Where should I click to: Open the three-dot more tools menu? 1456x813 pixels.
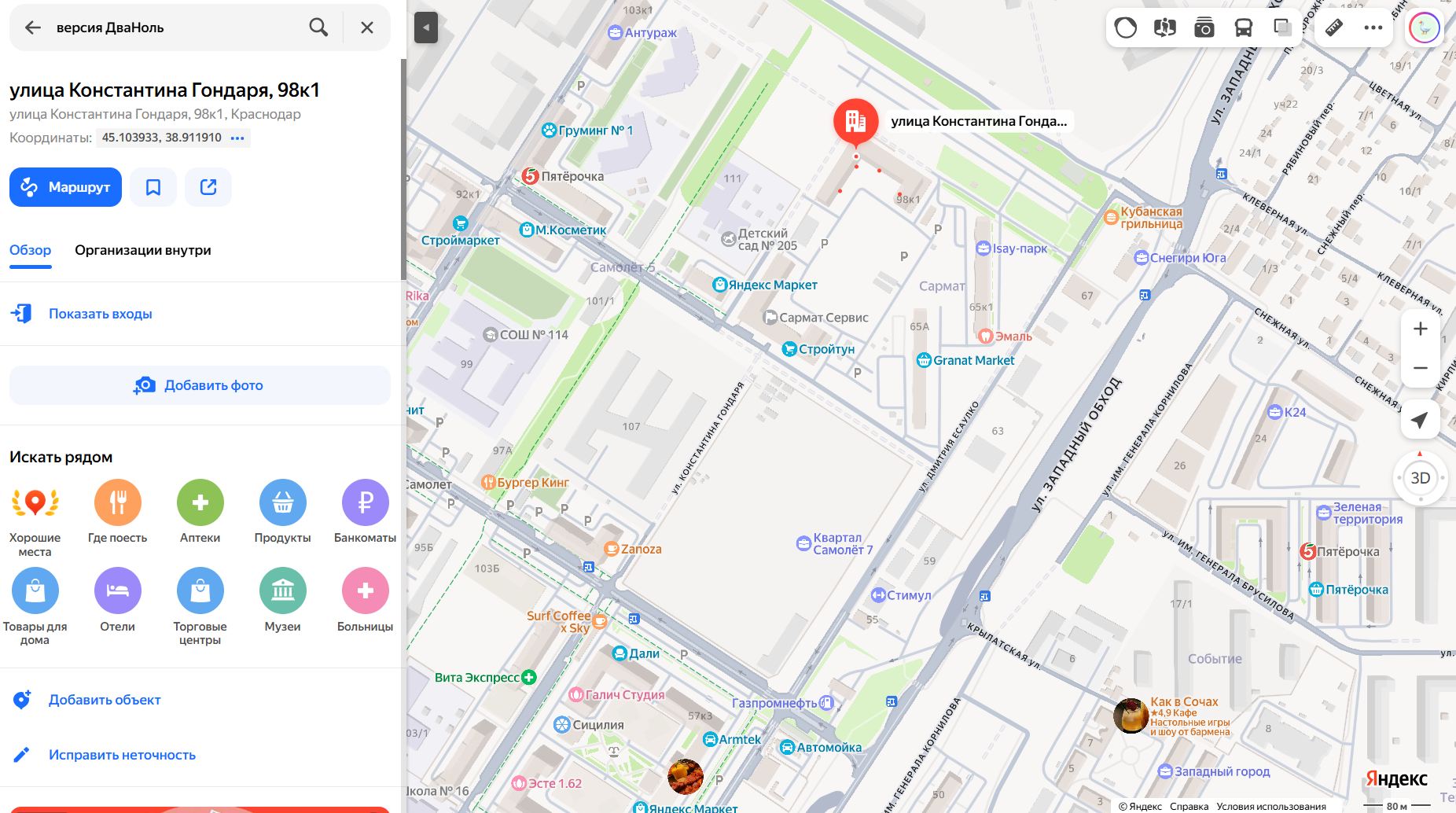click(x=1373, y=28)
